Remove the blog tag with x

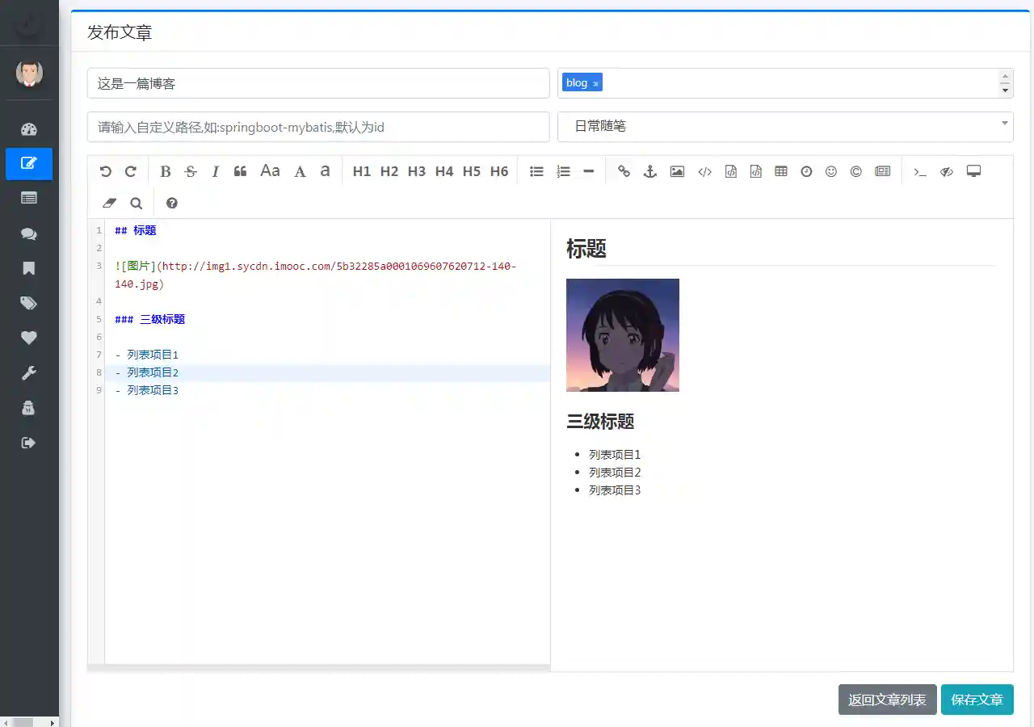(595, 84)
